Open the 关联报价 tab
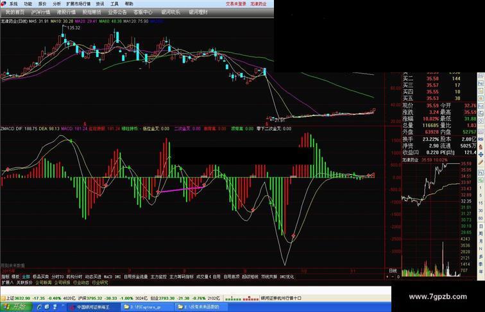 [24, 283]
